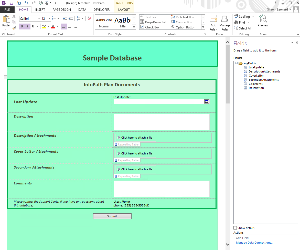This screenshot has width=300, height=250.
Task: Open the Last Update date picker calendar
Action: coord(206,101)
